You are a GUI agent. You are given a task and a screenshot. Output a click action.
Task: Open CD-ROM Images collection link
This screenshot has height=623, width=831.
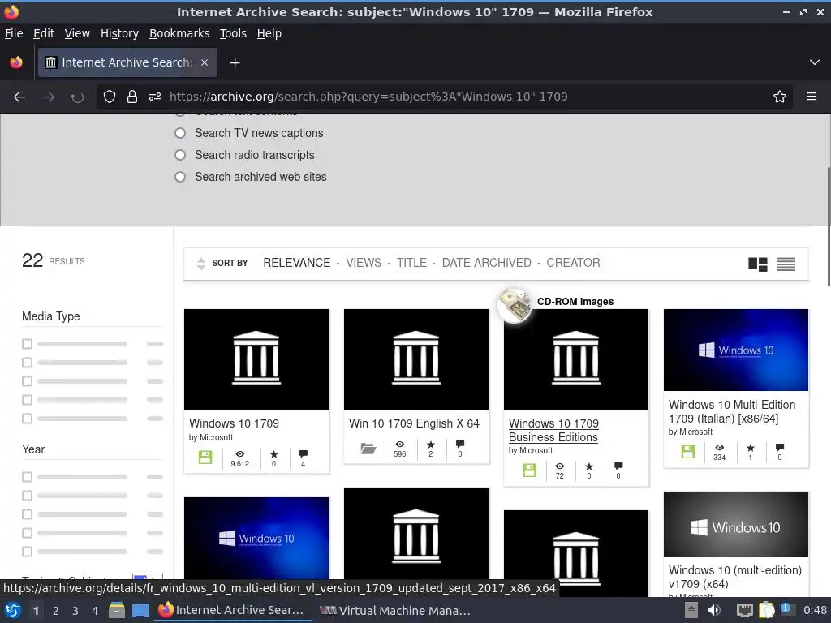click(575, 302)
